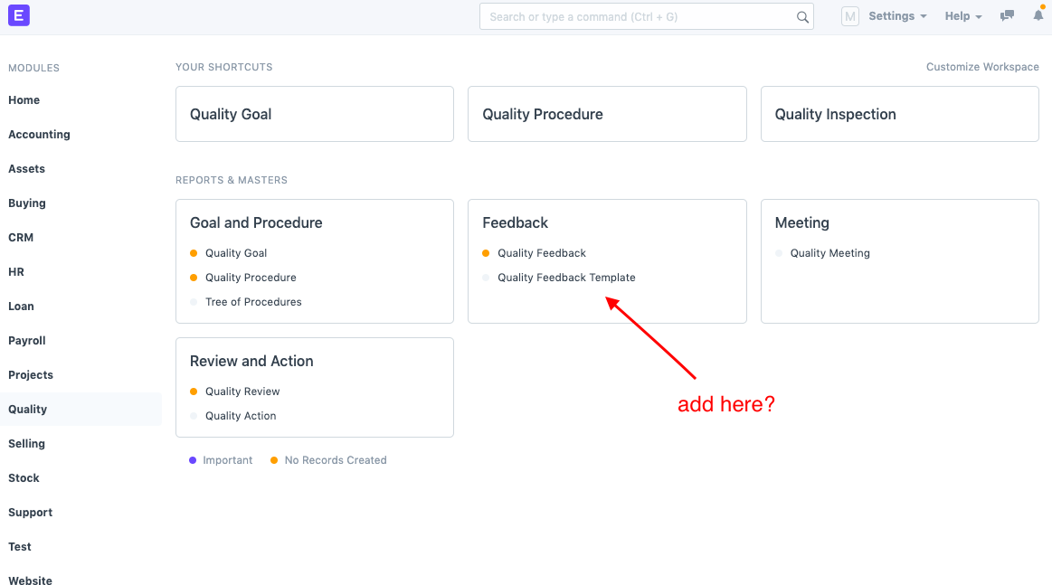
Task: Expand the Settings dropdown
Action: point(897,16)
